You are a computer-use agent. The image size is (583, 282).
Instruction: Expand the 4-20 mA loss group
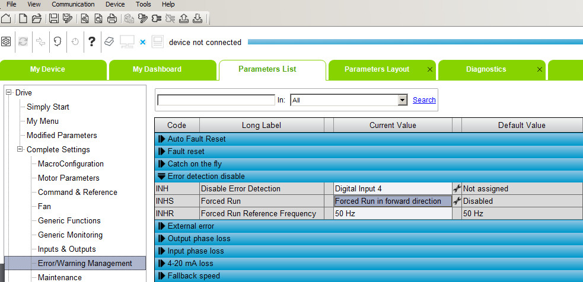pos(161,264)
